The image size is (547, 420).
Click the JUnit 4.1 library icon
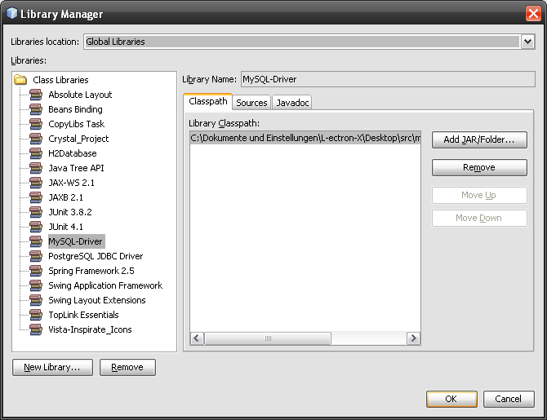(36, 227)
